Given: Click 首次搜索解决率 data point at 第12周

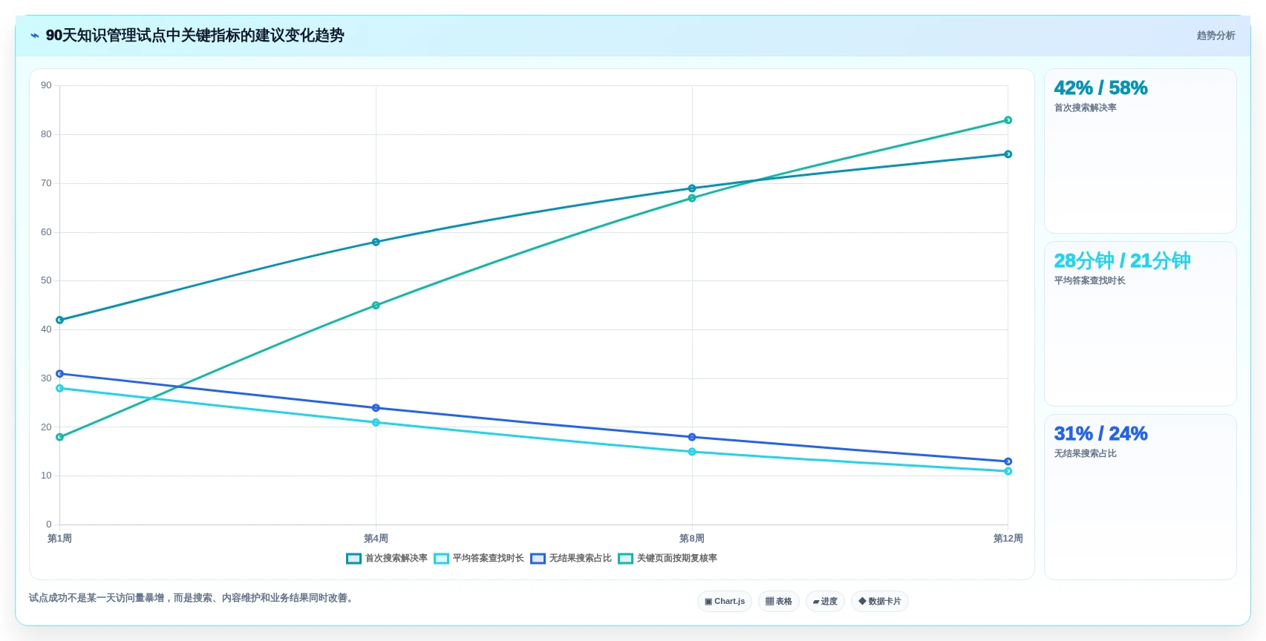Looking at the screenshot, I should [x=1008, y=154].
